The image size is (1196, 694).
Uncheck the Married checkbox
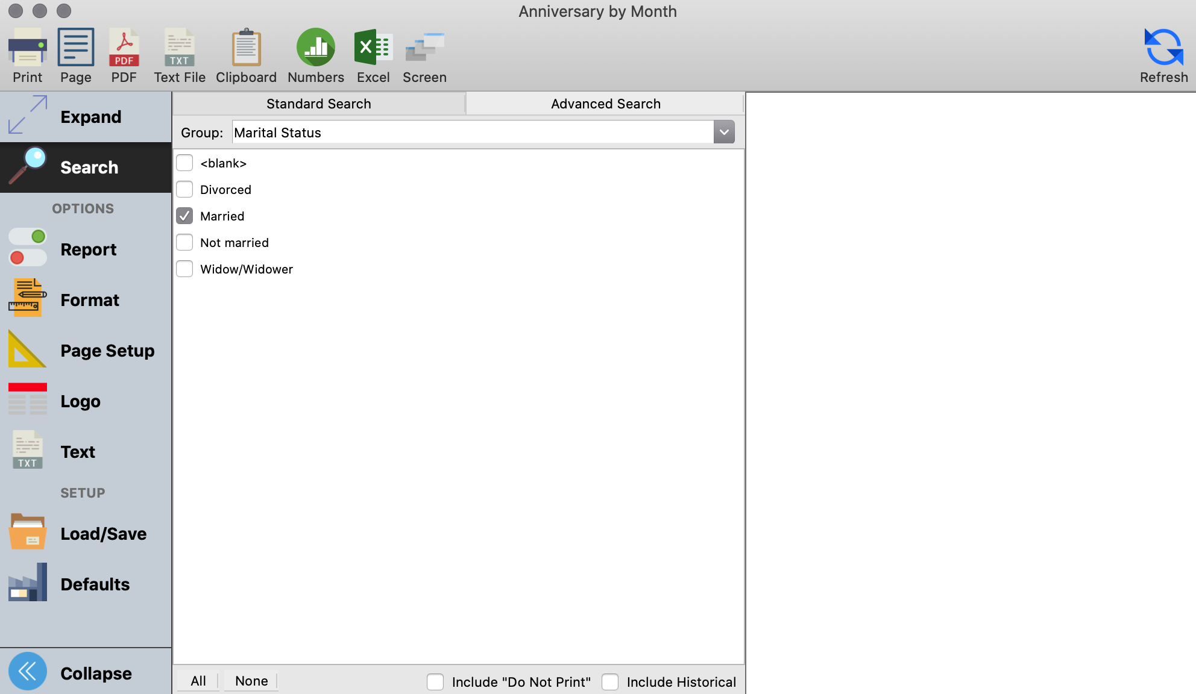click(x=184, y=216)
